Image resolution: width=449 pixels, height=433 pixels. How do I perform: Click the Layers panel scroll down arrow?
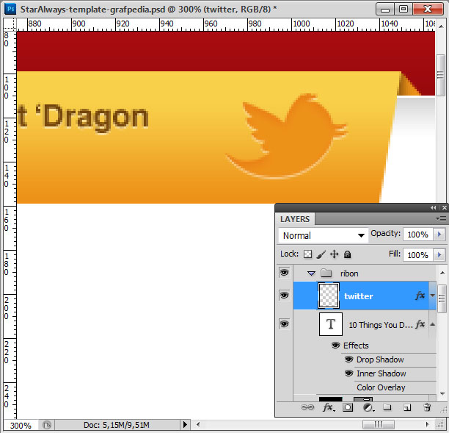[442, 394]
